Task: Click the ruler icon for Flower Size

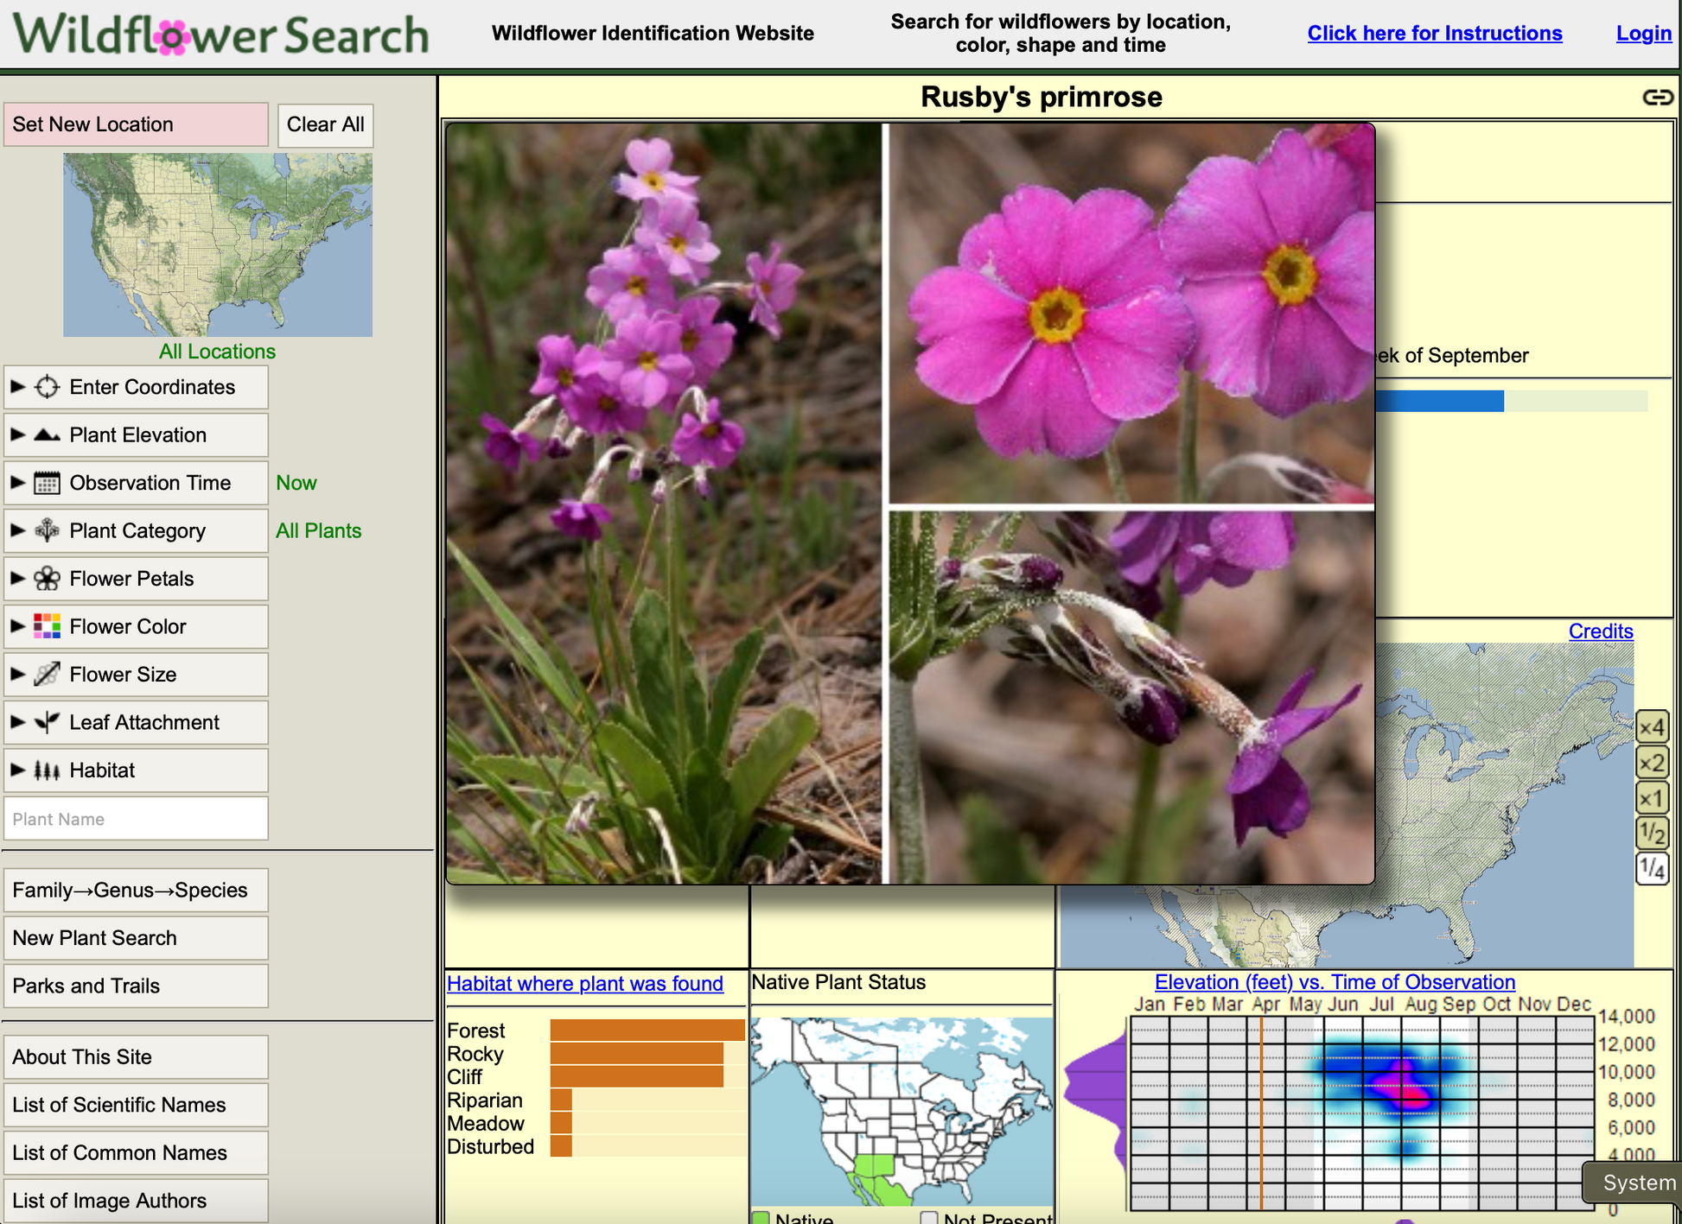Action: [47, 675]
